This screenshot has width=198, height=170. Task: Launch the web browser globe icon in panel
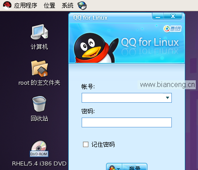82,6
